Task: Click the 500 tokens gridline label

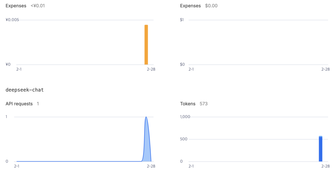Action: [x=184, y=139]
